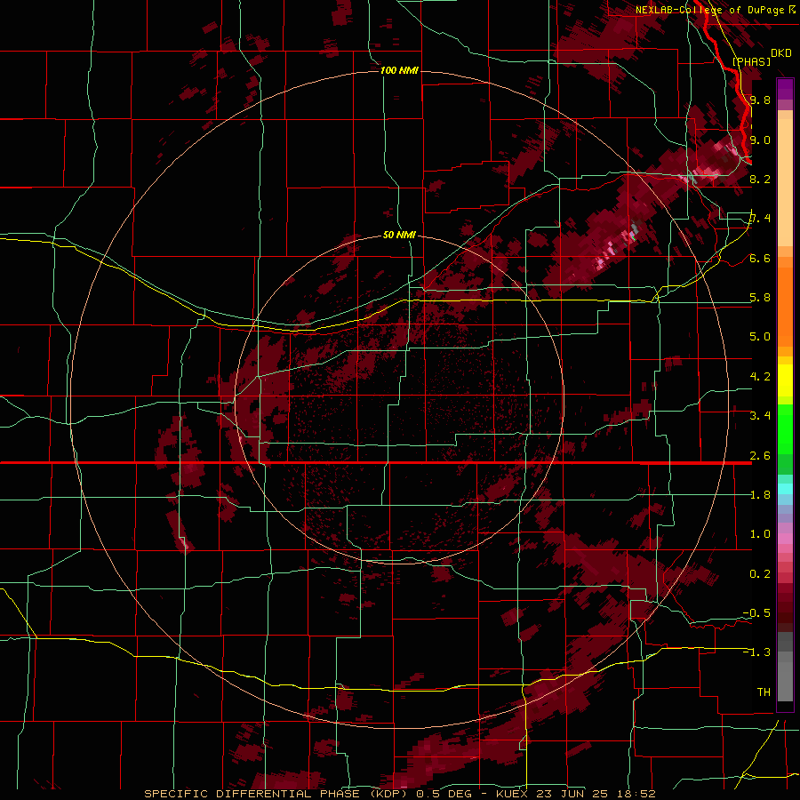
Task: Click the 100 NMI range ring label
Action: 399,70
